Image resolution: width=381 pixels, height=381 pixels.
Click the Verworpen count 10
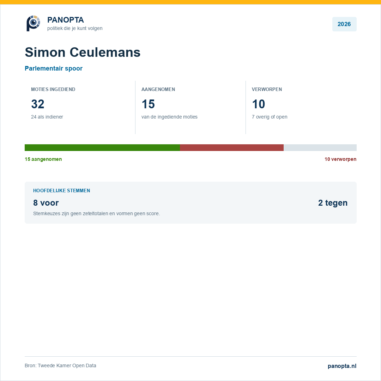(x=259, y=104)
